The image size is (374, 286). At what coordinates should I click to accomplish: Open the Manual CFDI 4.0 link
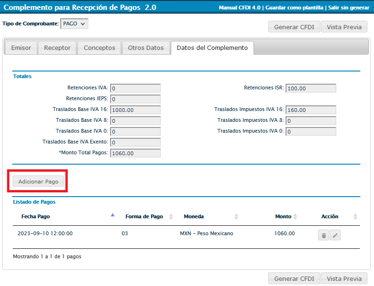click(x=240, y=8)
